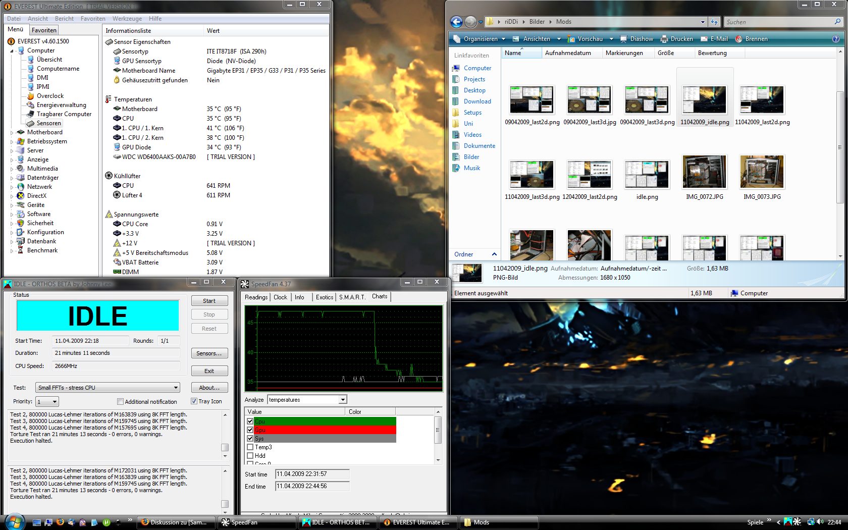Switch to the Favoriten tab in EVEREST

tap(44, 30)
